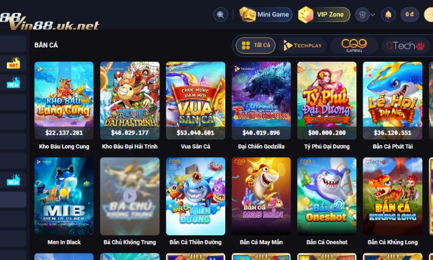Open the shirt icon in header
The width and height of the screenshot is (433, 260).
pos(362,15)
